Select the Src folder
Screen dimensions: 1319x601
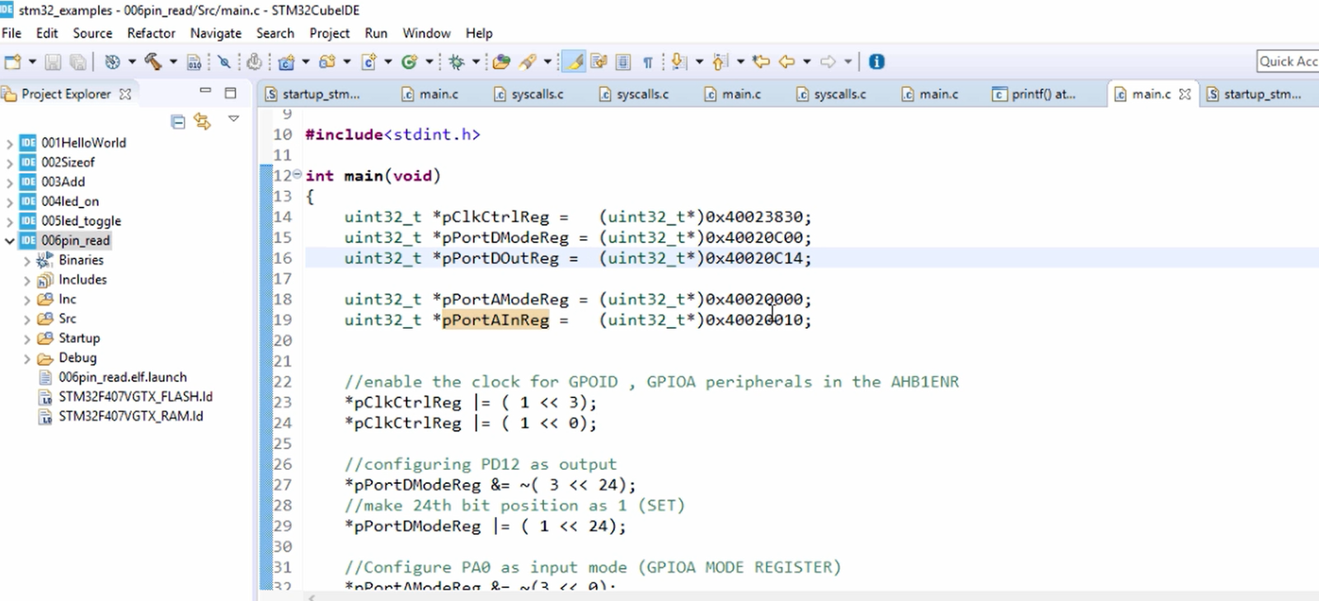tap(68, 319)
